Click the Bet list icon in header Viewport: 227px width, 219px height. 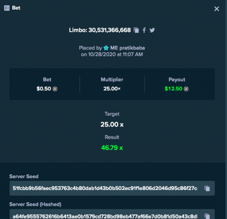pyautogui.click(x=7, y=8)
